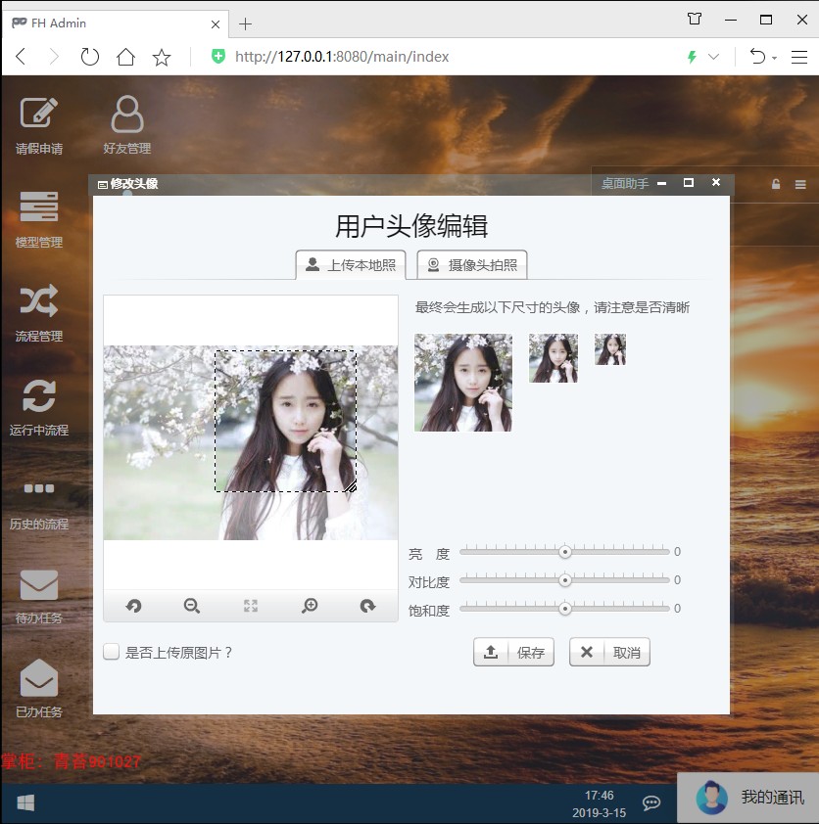Click the 饱和度 saturation slider handle
Viewport: 819px width, 824px height.
pos(565,609)
